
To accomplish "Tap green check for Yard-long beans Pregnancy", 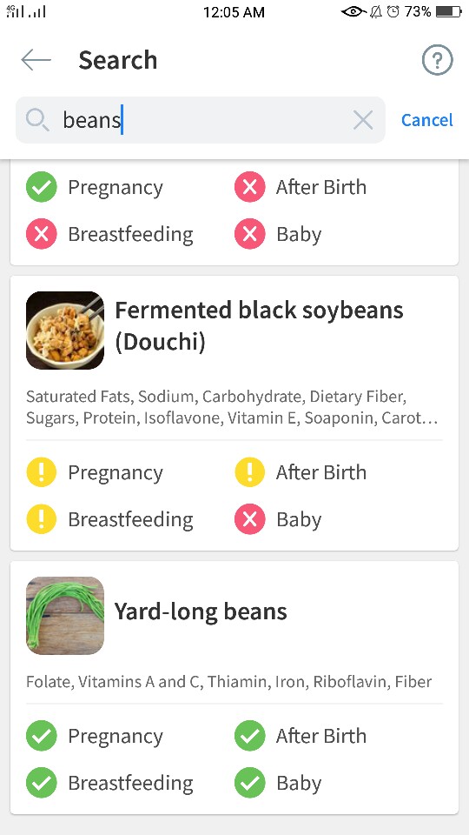I will pyautogui.click(x=42, y=736).
